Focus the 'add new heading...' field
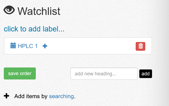Screen dimensions: 169x106 104,74
